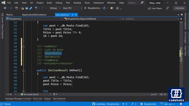Show the open tabs list dropdown arrow
This screenshot has width=189, height=106.
[x=178, y=15]
